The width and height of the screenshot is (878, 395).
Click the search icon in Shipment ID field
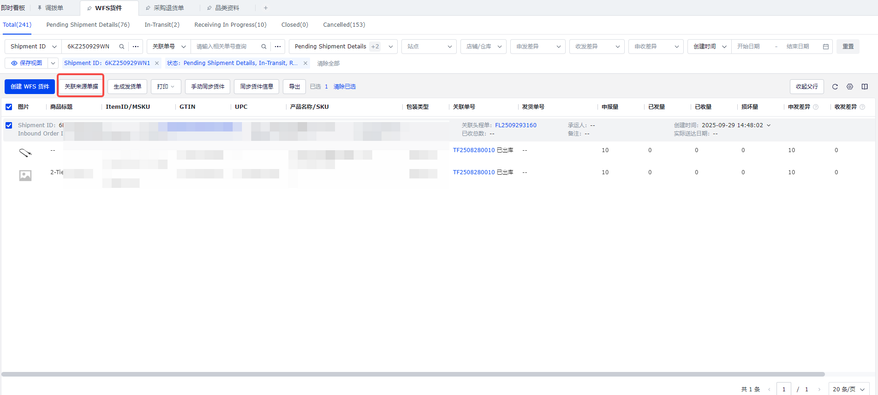[x=122, y=47]
